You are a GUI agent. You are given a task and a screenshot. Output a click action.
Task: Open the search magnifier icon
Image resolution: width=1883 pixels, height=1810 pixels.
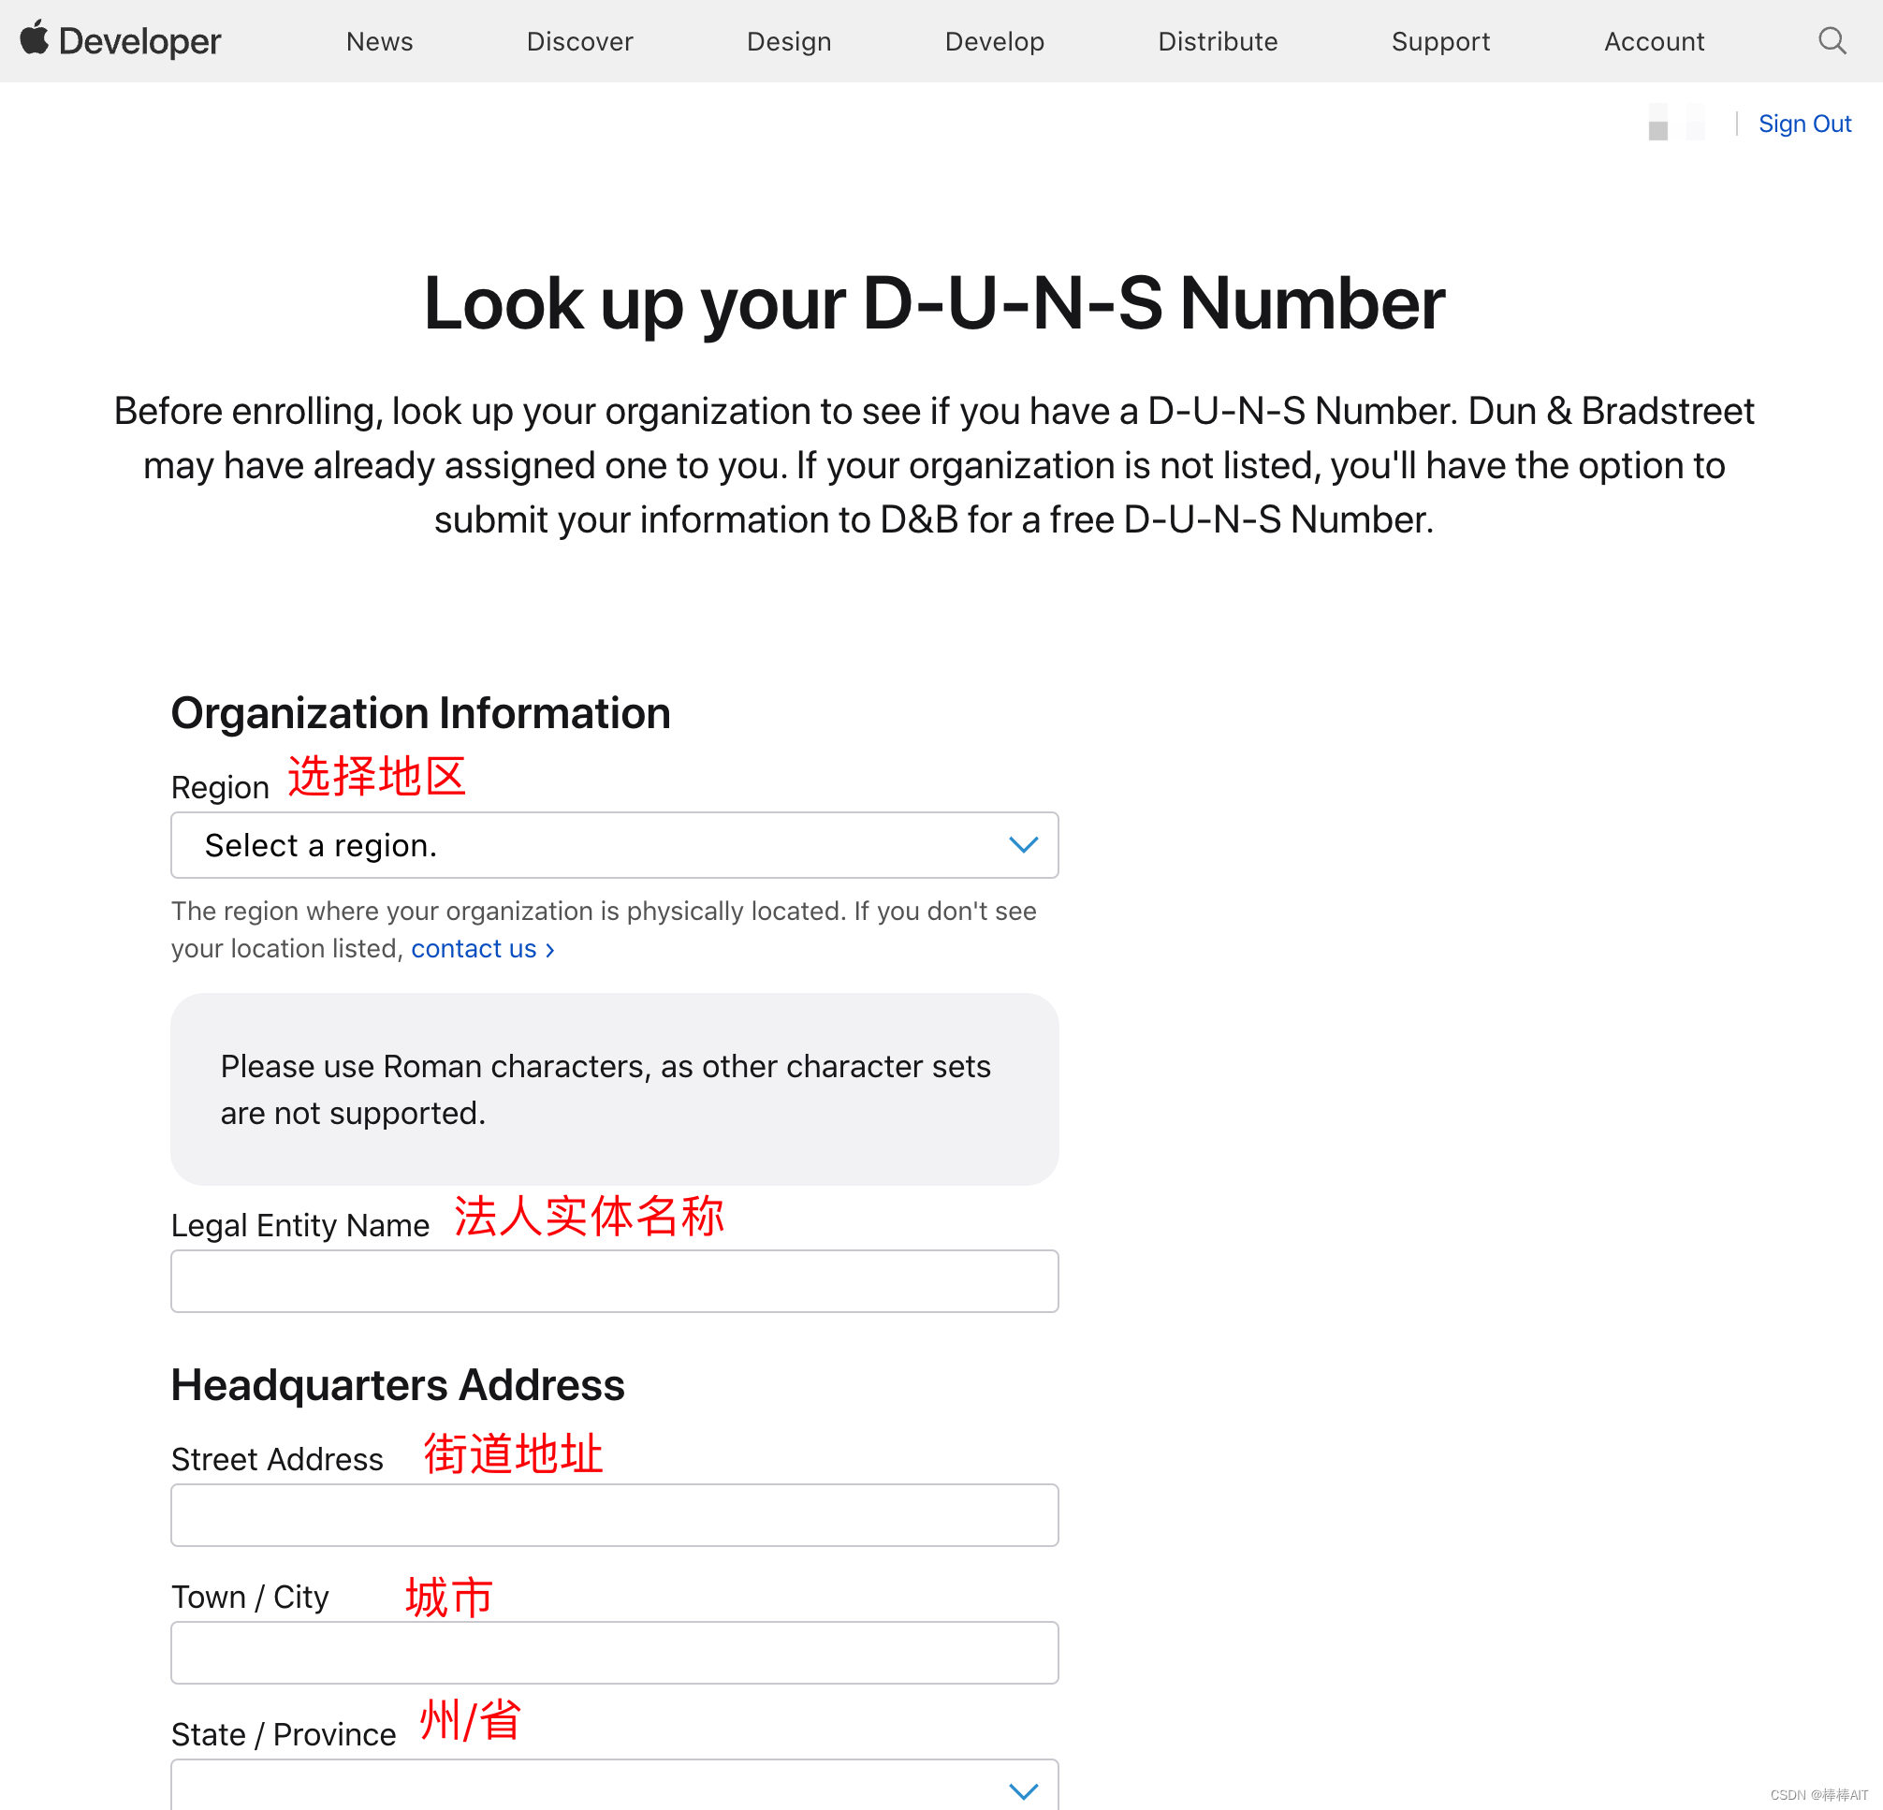coord(1832,41)
